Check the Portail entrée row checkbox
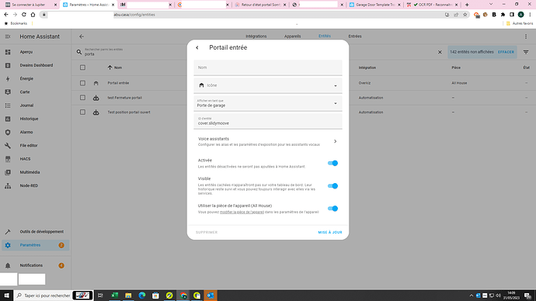 click(x=82, y=83)
